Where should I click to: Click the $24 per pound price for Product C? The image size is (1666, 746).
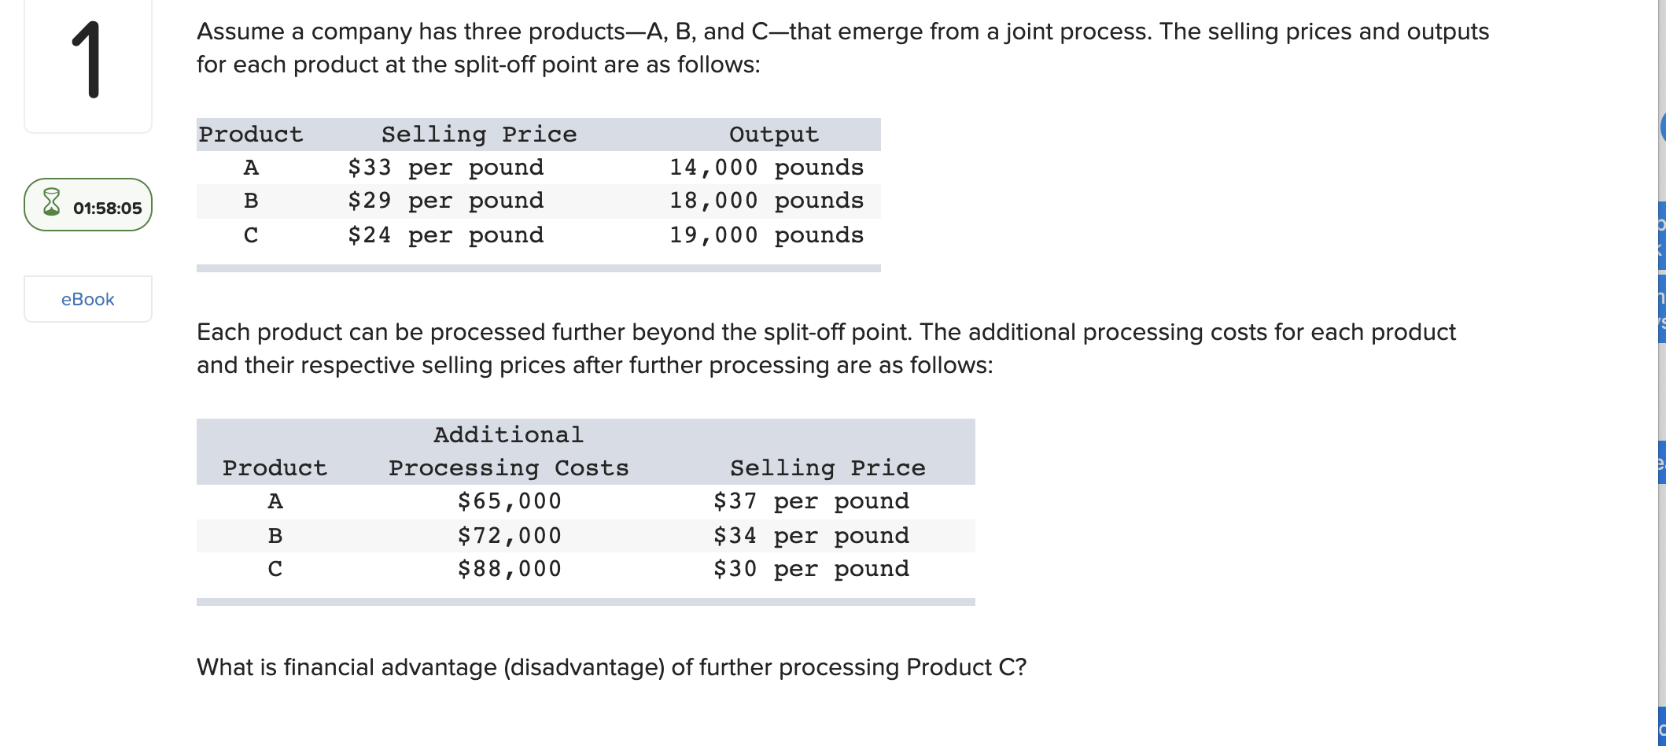(446, 235)
